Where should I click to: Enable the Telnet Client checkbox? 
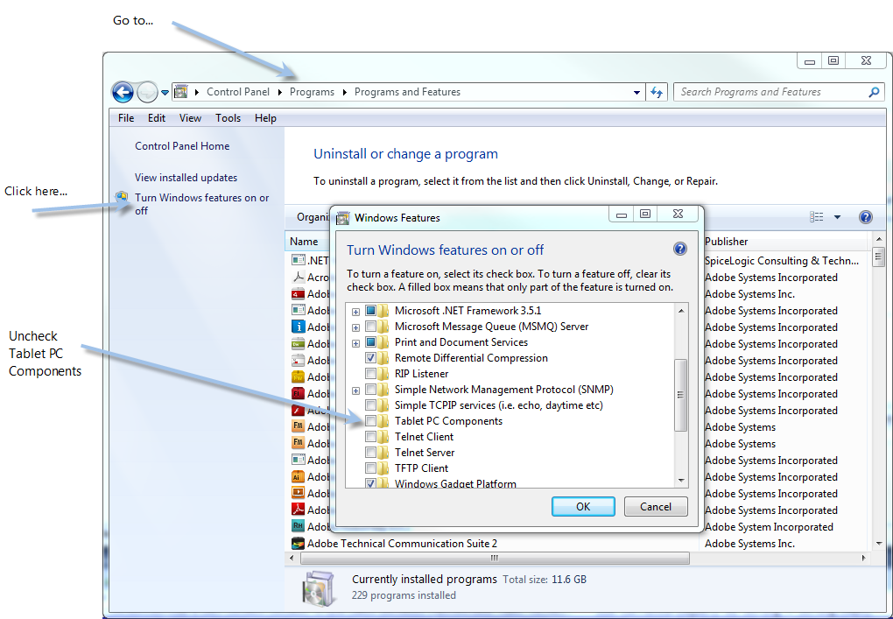pyautogui.click(x=370, y=437)
